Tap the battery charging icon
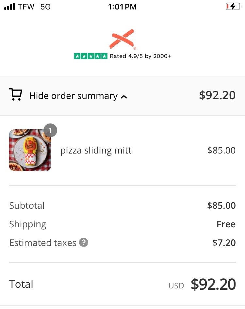 (233, 7)
